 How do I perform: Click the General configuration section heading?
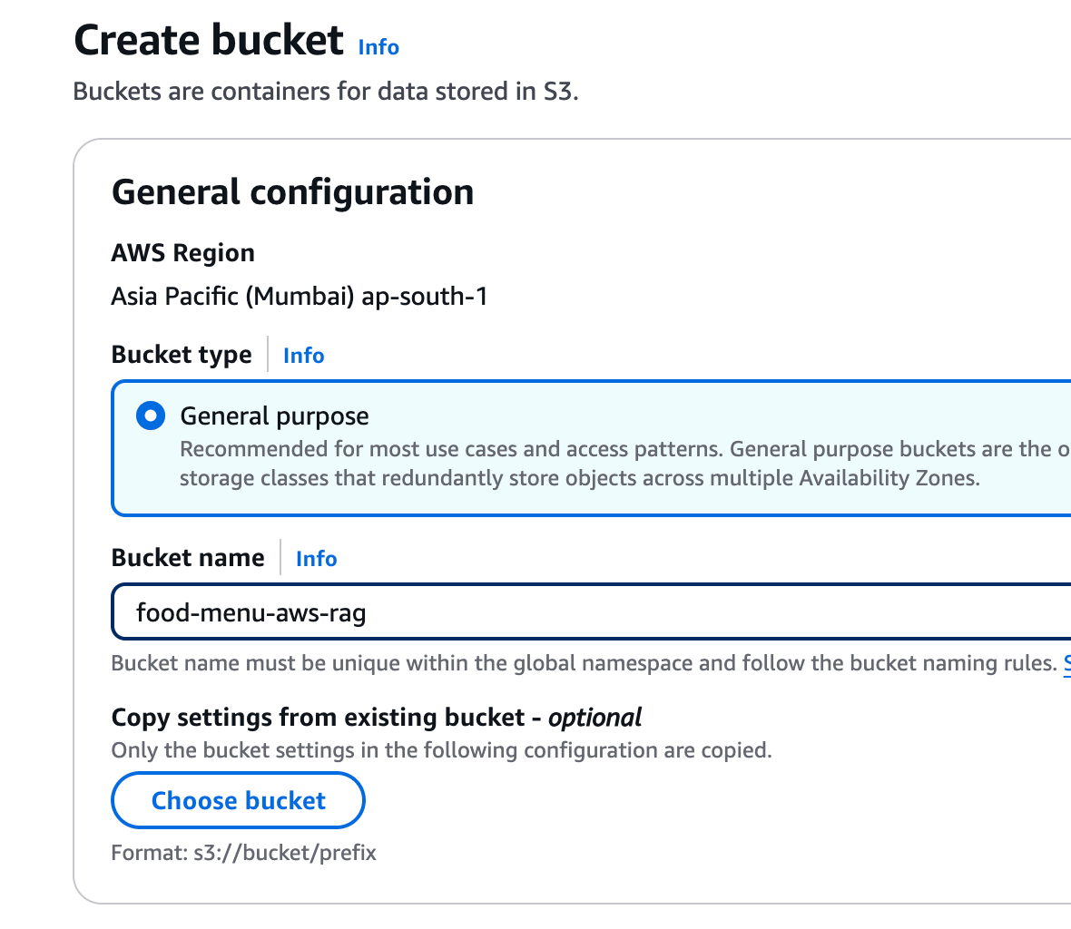click(x=292, y=192)
